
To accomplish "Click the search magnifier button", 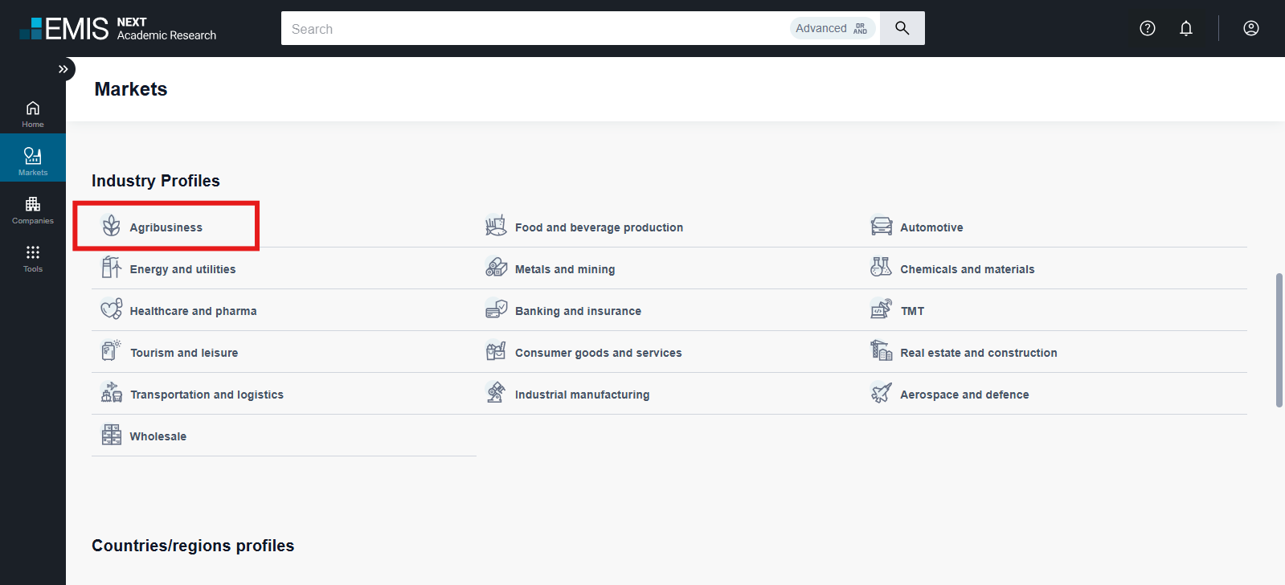I will pos(902,28).
